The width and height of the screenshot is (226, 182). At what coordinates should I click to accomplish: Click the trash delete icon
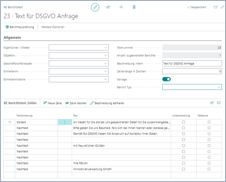pyautogui.click(x=134, y=7)
